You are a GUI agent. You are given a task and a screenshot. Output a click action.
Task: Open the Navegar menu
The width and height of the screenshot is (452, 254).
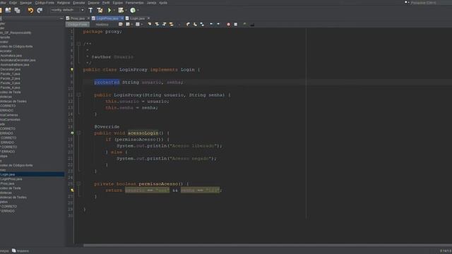point(25,3)
